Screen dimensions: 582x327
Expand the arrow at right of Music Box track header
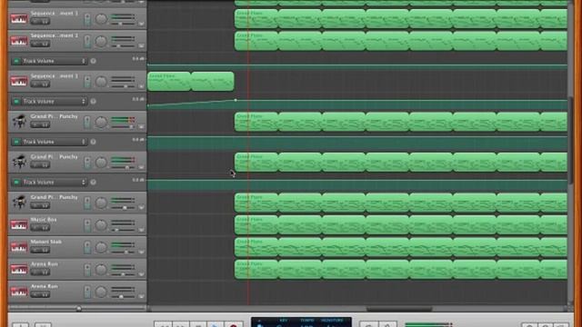click(x=141, y=230)
